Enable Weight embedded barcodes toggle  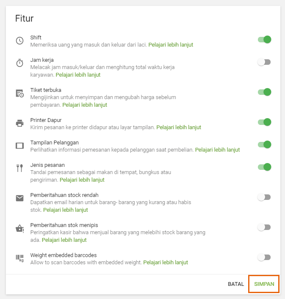[x=264, y=257]
